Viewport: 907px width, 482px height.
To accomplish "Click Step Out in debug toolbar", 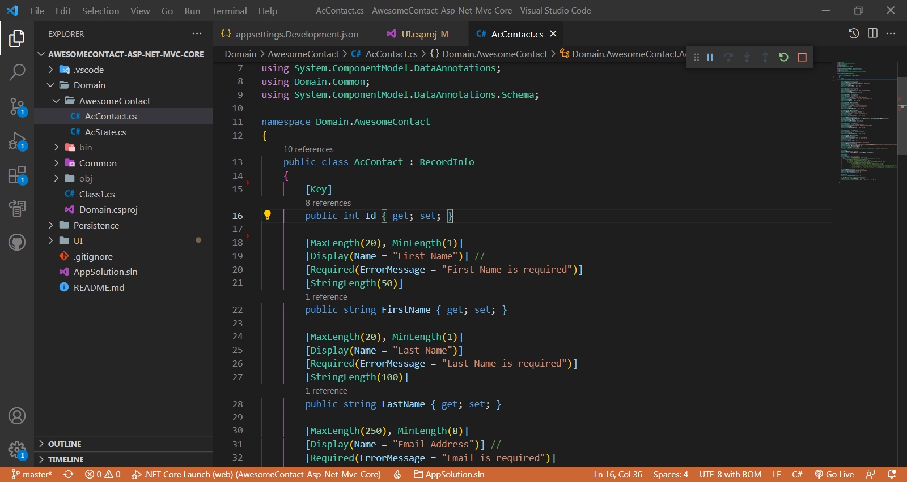I will click(x=765, y=57).
